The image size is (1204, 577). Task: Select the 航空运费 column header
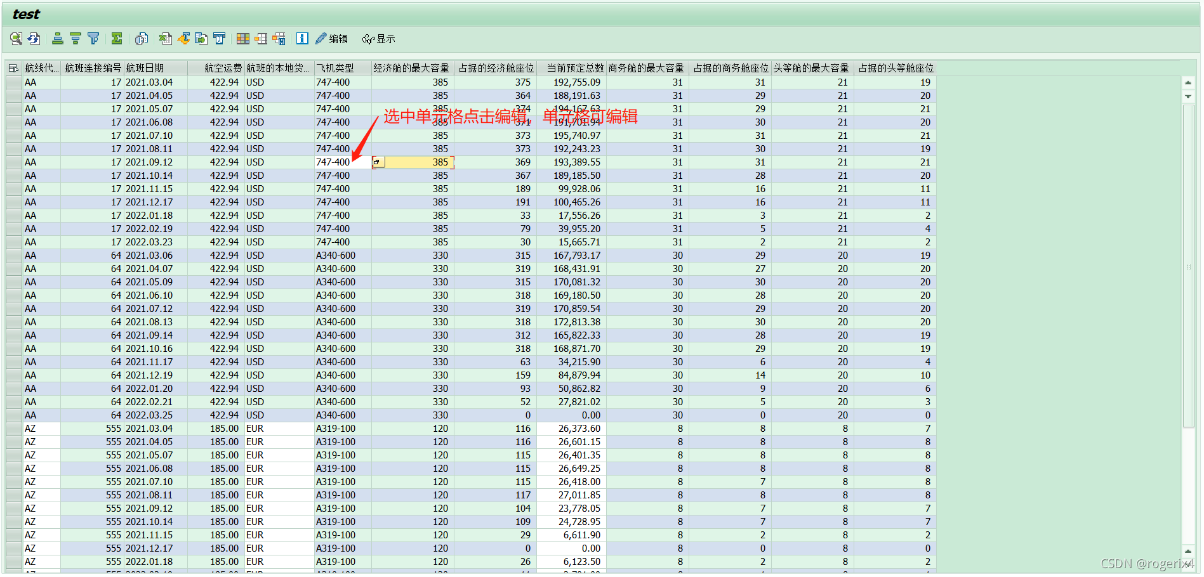pos(216,68)
